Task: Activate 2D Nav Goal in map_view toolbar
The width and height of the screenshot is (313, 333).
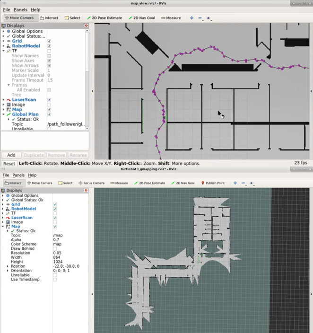Action: pyautogui.click(x=142, y=18)
